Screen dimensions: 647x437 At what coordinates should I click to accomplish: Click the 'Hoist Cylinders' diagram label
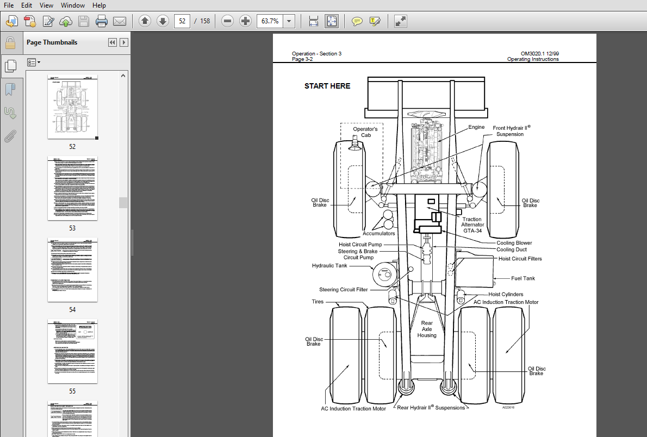click(506, 294)
